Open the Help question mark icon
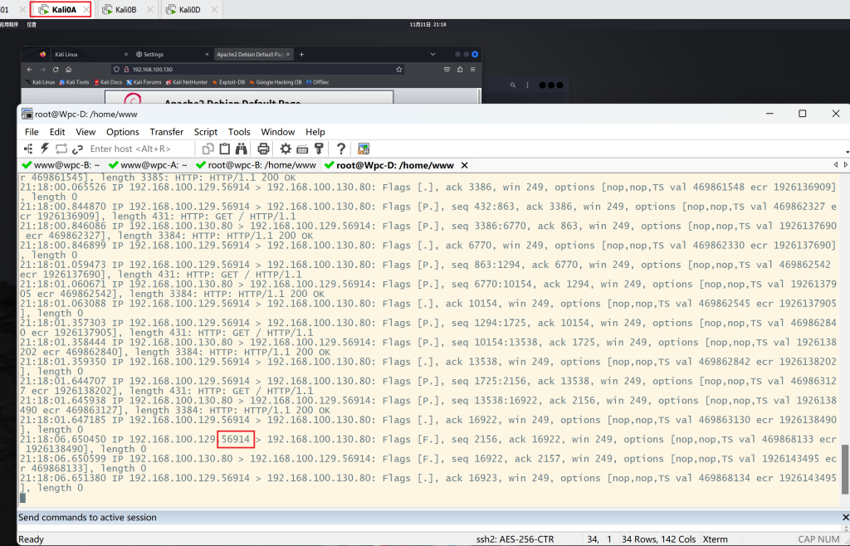The height and width of the screenshot is (546, 850). 340,149
